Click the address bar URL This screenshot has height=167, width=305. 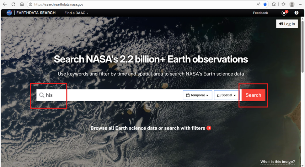point(59,4)
